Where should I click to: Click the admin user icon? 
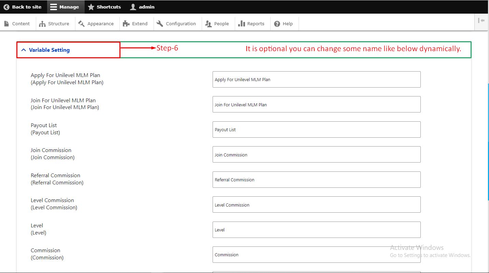pos(133,7)
